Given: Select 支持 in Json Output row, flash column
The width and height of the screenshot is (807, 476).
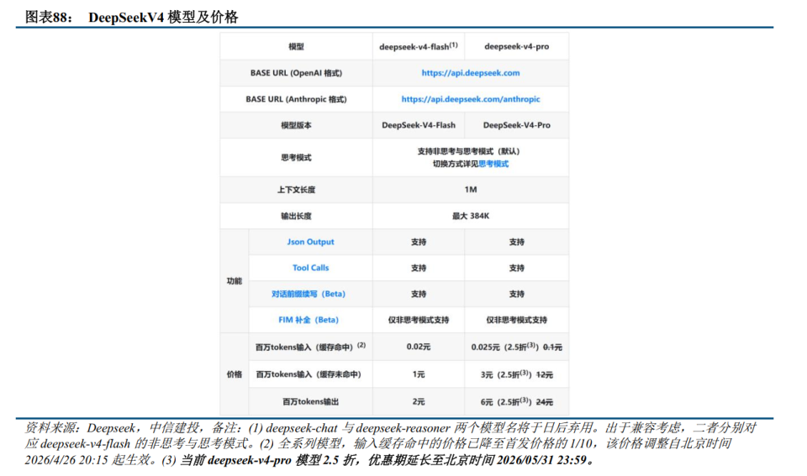Looking at the screenshot, I should pos(419,242).
